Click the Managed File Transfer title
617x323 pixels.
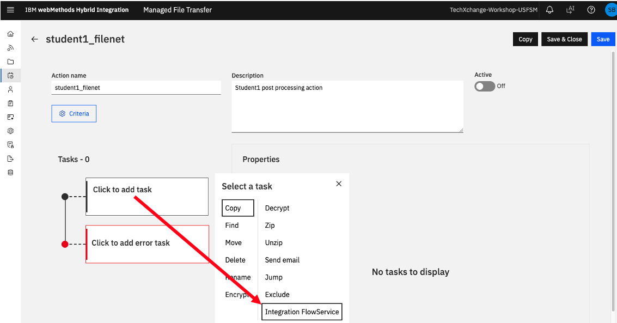[178, 10]
